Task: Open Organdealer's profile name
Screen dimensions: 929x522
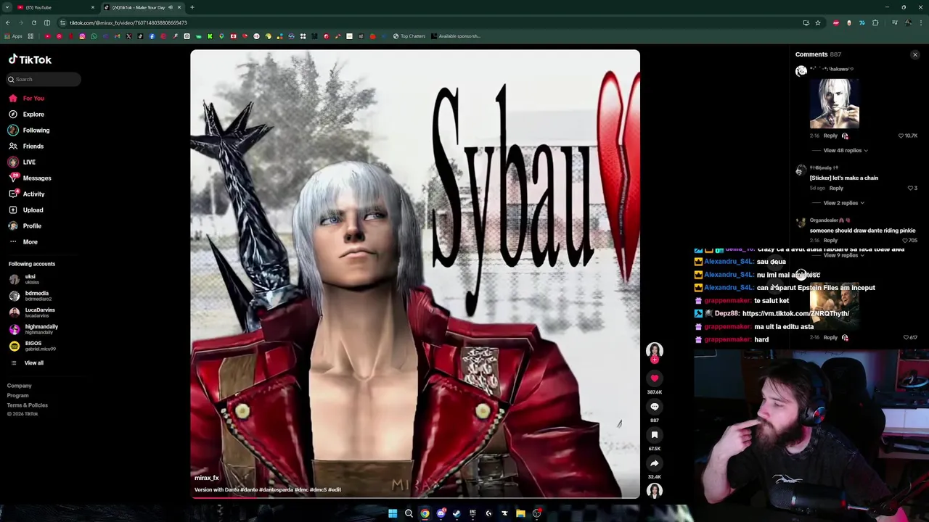Action: pyautogui.click(x=830, y=220)
